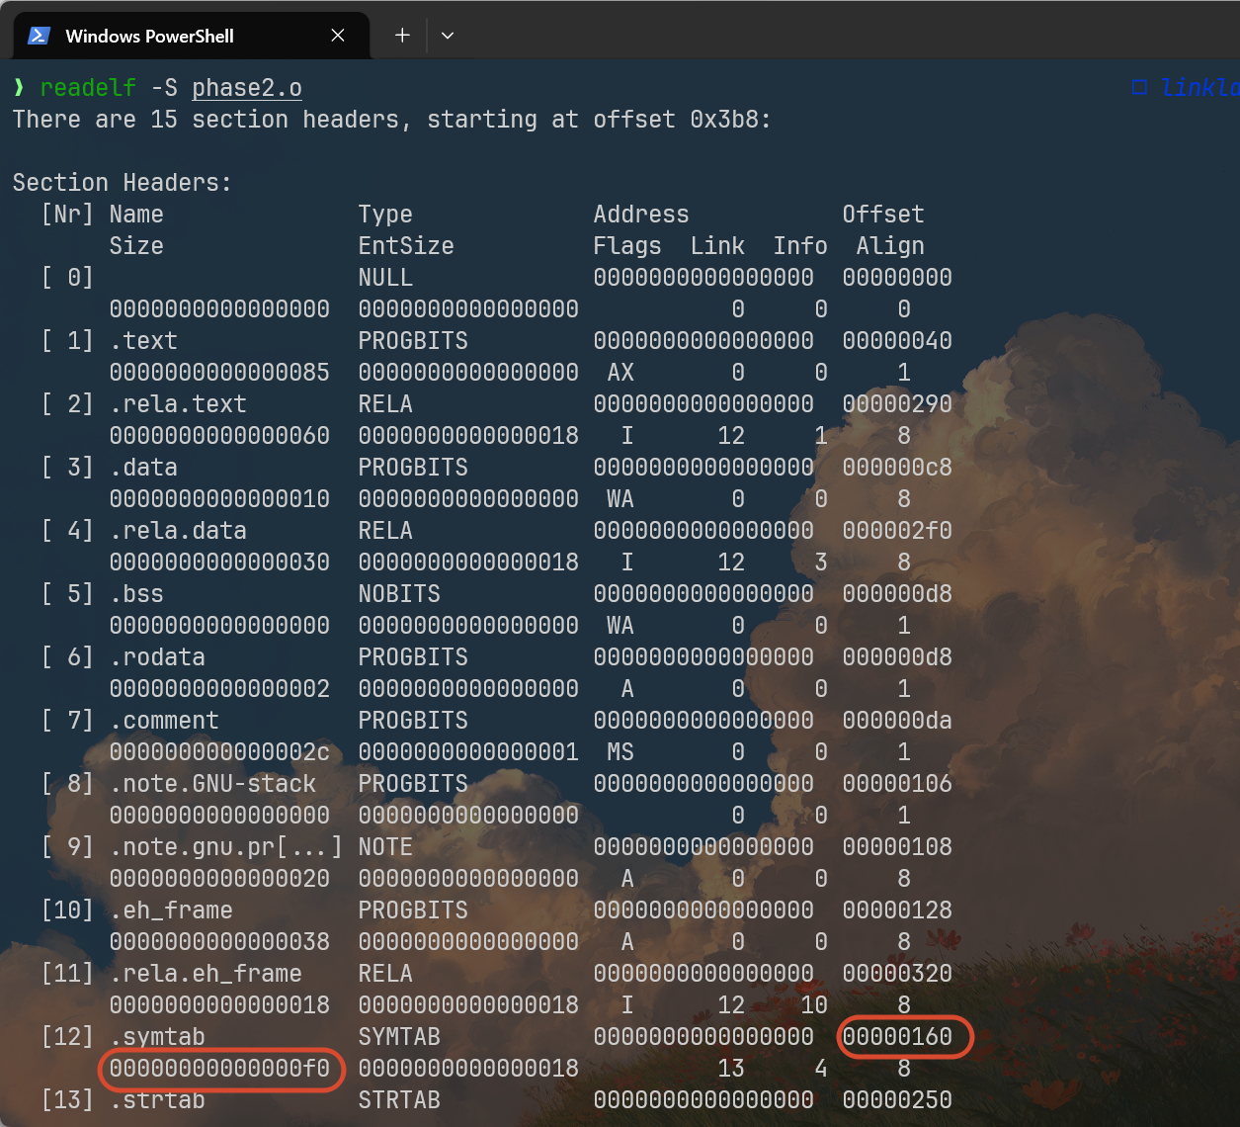Click the underlined phase2.o filename
The image size is (1240, 1127).
click(247, 88)
